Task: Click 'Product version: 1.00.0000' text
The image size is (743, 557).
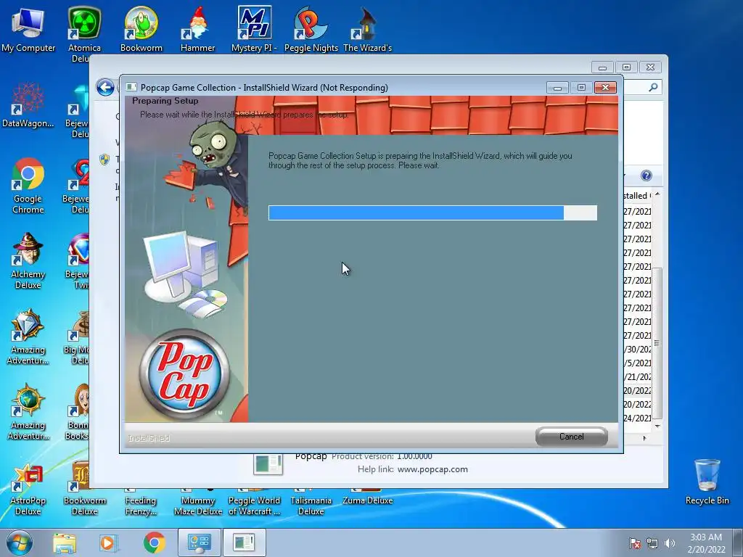Action: (x=382, y=457)
